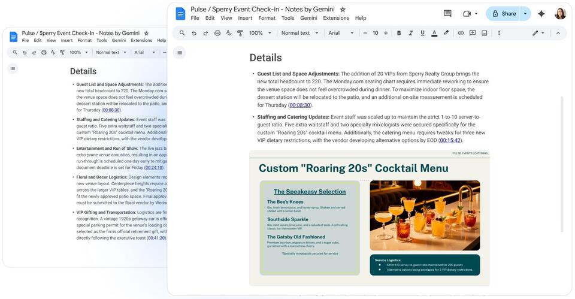Star the document in the front window

[343, 10]
